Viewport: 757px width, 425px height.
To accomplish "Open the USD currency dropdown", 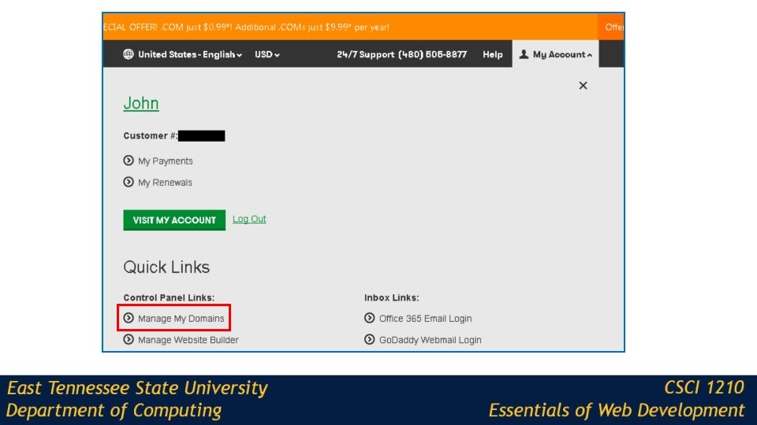I will pos(267,54).
